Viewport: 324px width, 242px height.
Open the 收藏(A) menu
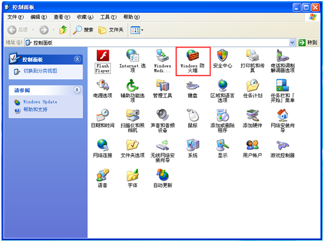click(x=85, y=17)
